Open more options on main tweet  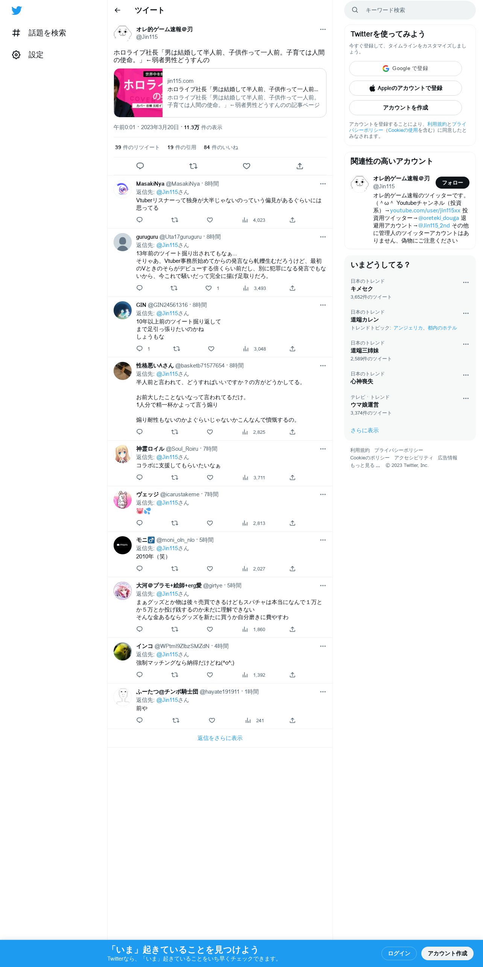pyautogui.click(x=323, y=29)
